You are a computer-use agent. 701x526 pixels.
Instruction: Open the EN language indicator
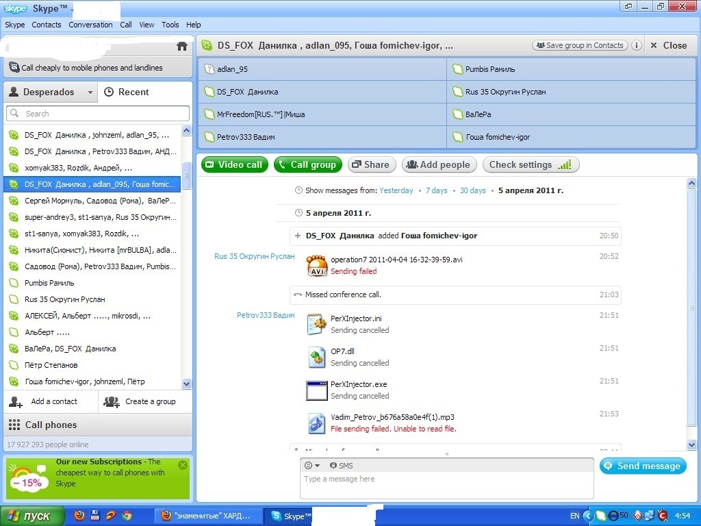(x=574, y=516)
